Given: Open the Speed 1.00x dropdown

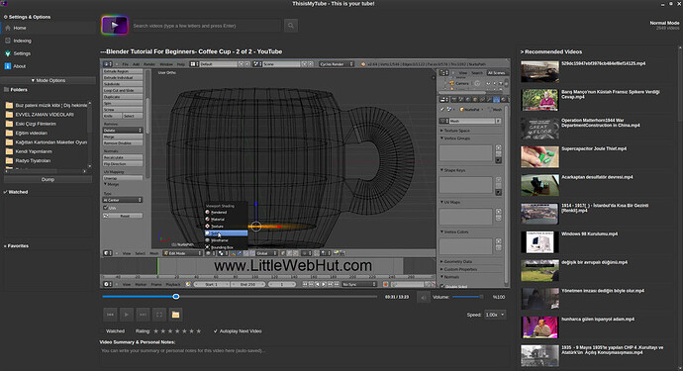Looking at the screenshot, I should [495, 315].
